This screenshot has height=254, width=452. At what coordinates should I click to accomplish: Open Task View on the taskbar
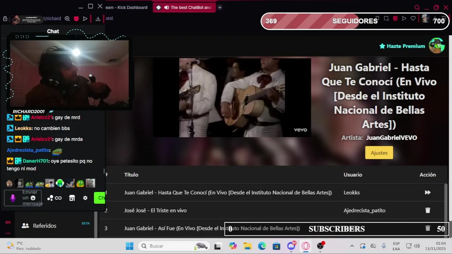click(218, 246)
